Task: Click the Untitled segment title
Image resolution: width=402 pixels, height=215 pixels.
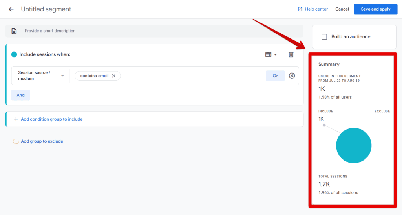Action: [46, 9]
